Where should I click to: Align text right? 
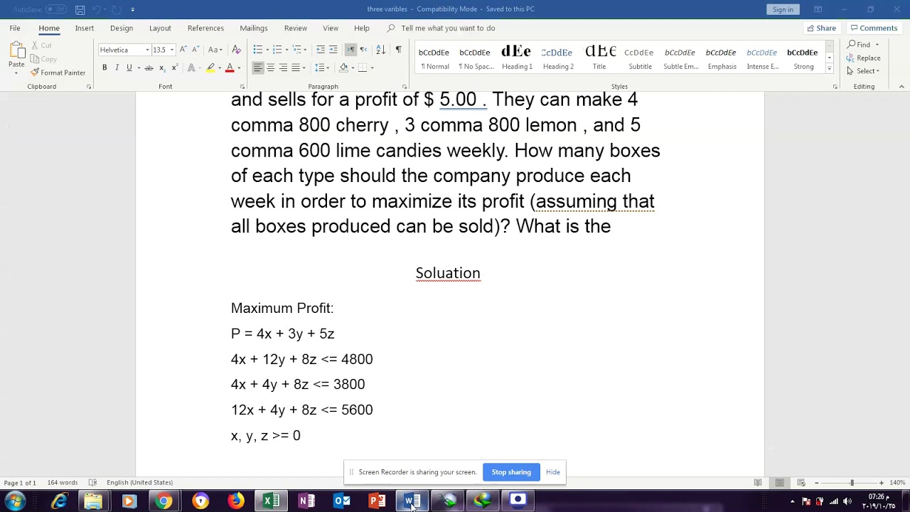(x=283, y=68)
